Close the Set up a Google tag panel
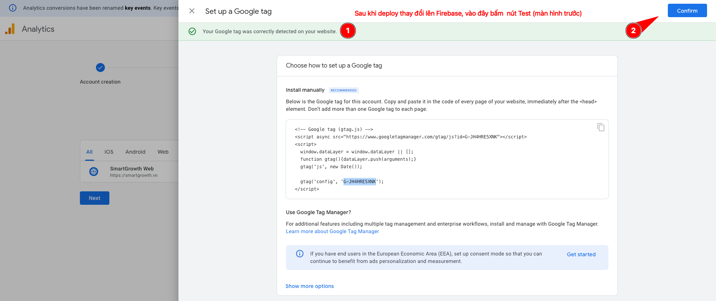The width and height of the screenshot is (716, 301). [192, 11]
